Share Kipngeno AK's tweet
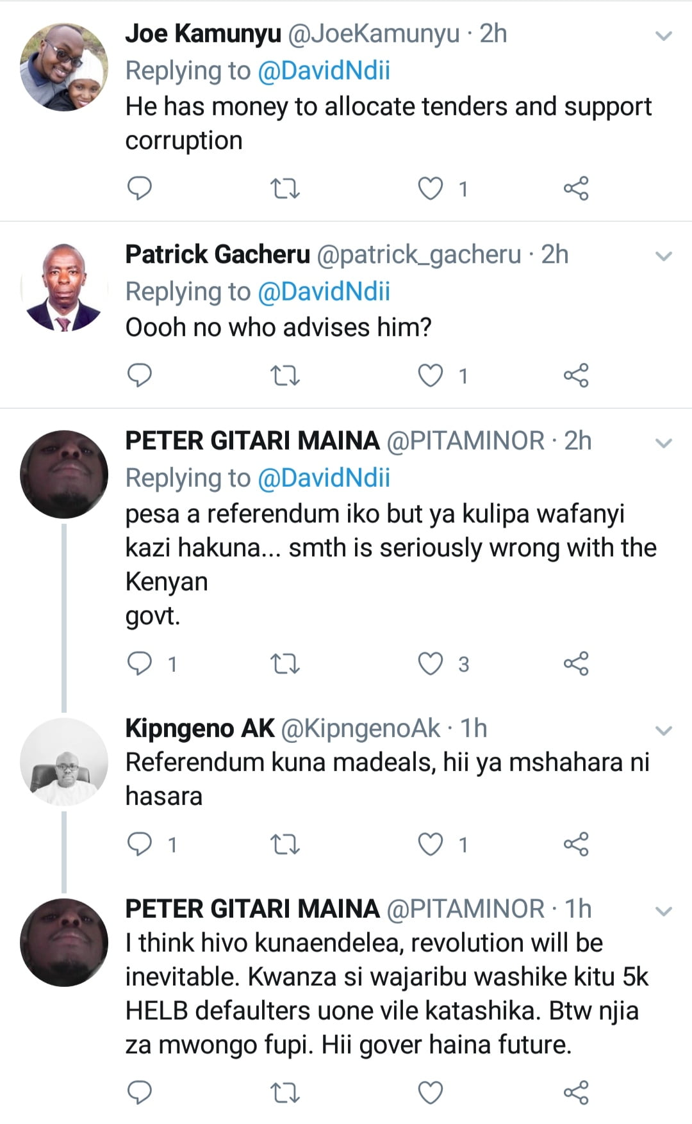This screenshot has width=692, height=1124. [575, 844]
